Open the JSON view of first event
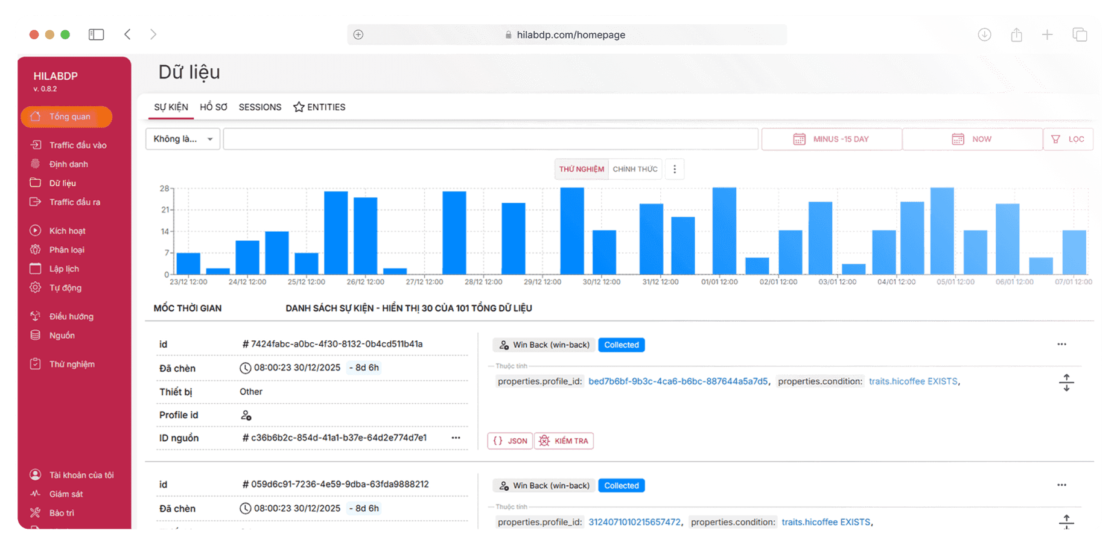Image resolution: width=1117 pixels, height=545 pixels. 510,441
